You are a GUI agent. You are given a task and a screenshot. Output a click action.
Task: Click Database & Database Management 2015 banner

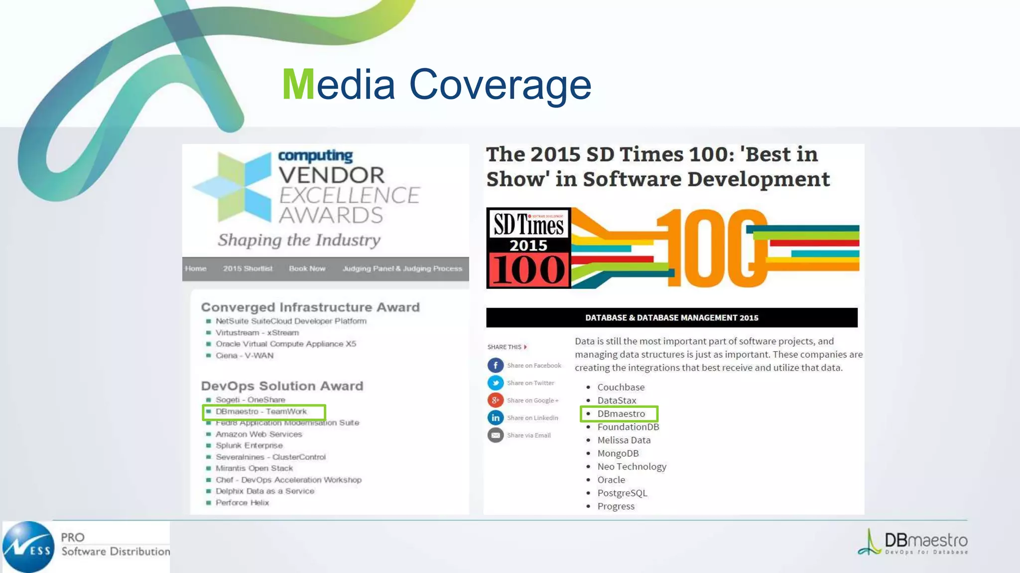pos(671,318)
